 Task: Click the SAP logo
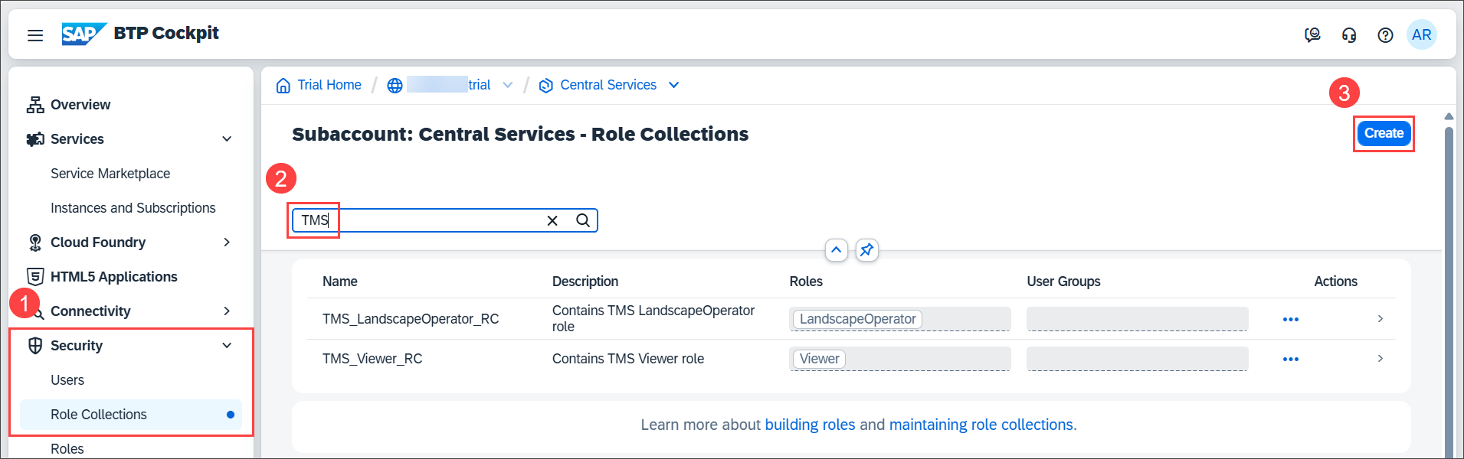tap(84, 34)
